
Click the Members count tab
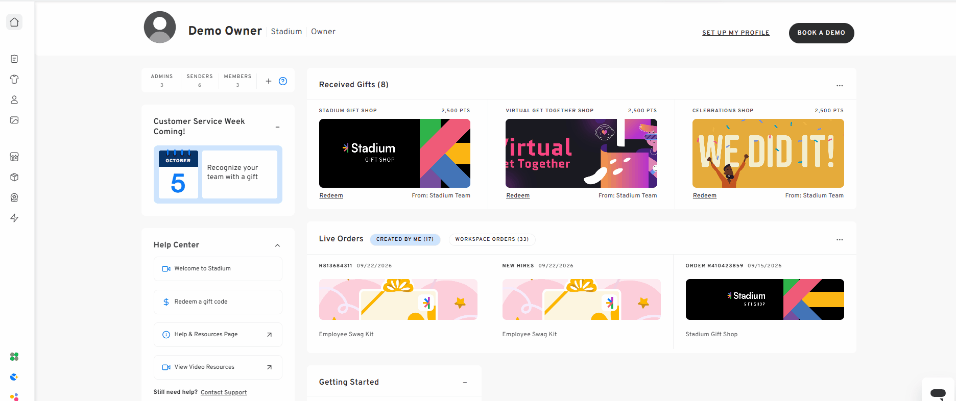pyautogui.click(x=238, y=81)
